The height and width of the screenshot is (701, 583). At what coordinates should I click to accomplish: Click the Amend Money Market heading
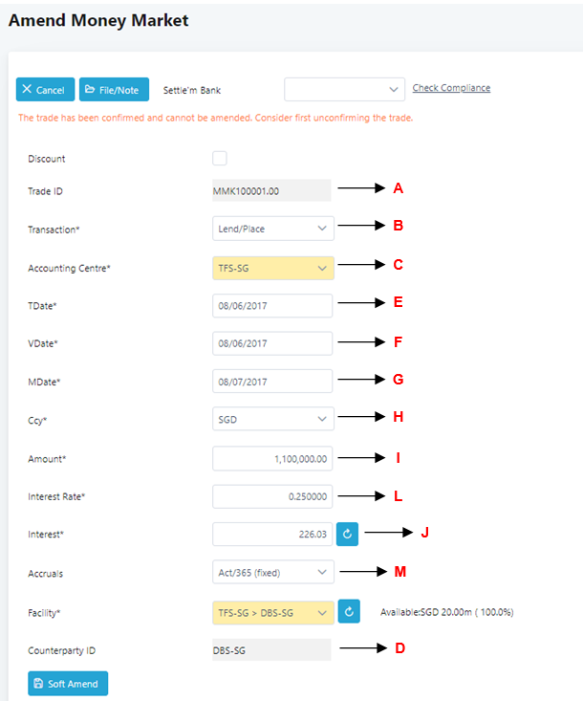(98, 21)
